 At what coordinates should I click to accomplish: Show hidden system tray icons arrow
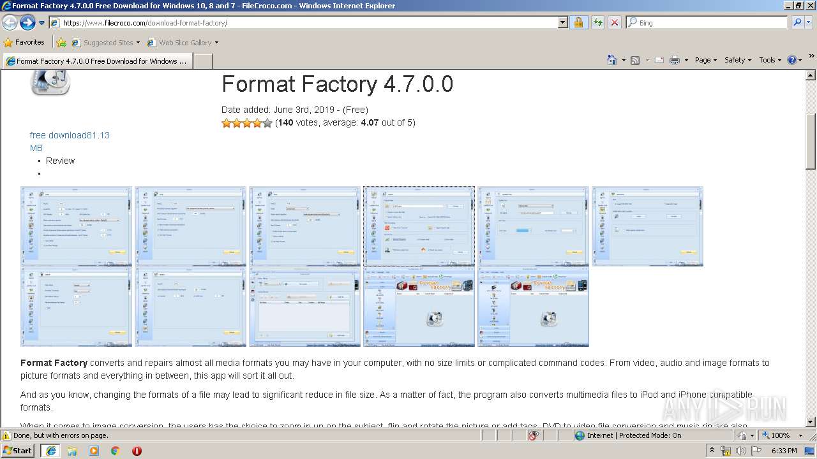712,451
